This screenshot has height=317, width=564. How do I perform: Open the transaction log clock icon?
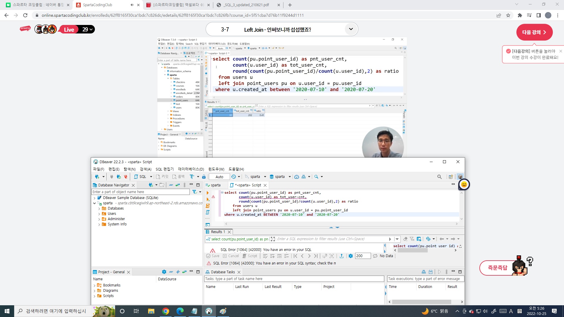pyautogui.click(x=234, y=177)
